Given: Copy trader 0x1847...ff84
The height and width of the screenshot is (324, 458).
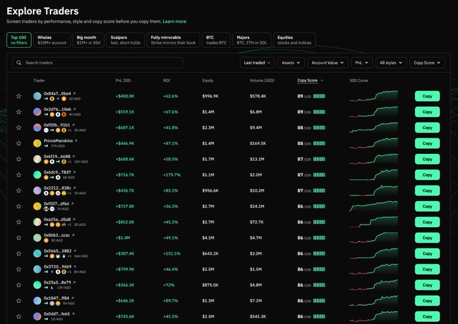Looking at the screenshot, I should tap(427, 300).
